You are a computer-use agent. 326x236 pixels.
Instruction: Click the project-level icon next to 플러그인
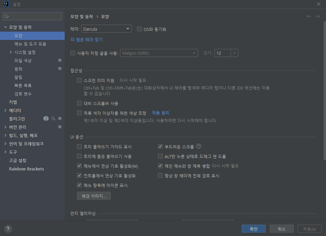coord(60,118)
